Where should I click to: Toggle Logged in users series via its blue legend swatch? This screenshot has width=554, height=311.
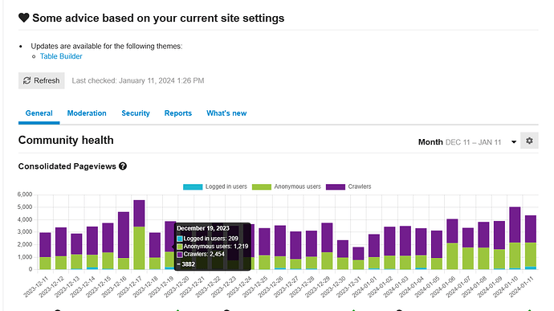point(193,186)
